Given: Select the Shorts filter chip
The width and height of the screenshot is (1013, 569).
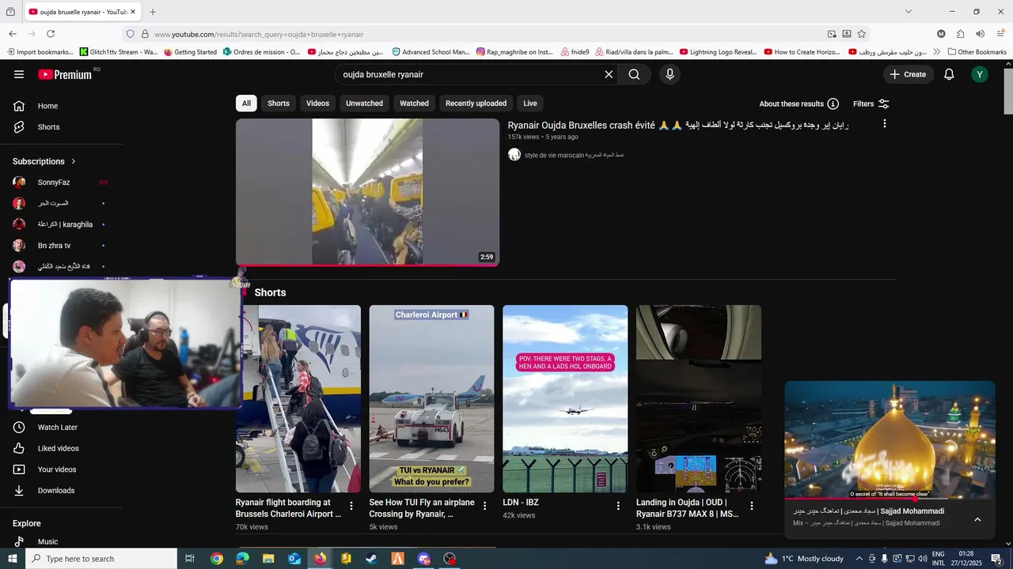Looking at the screenshot, I should (279, 104).
